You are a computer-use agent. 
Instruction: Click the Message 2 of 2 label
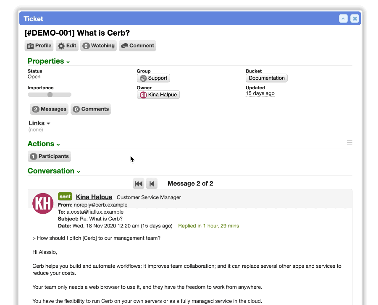click(190, 184)
